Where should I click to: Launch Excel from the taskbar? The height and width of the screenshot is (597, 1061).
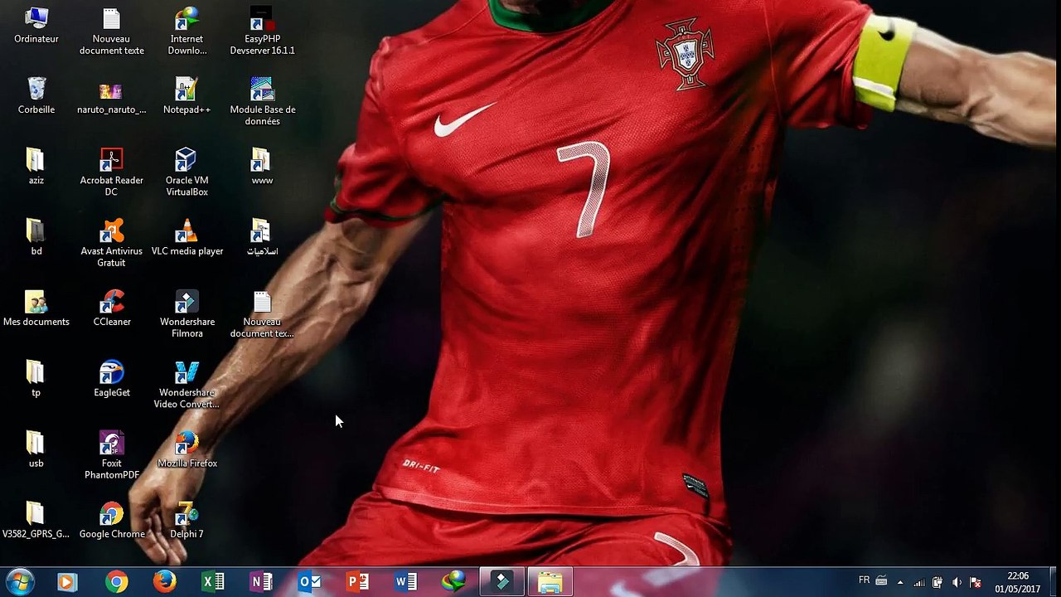click(x=213, y=582)
